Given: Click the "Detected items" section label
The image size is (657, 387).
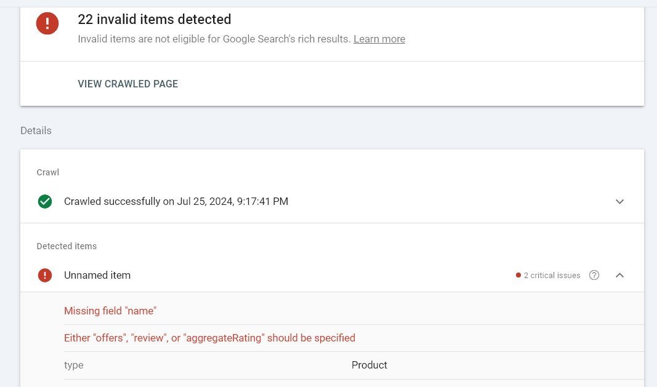Looking at the screenshot, I should (67, 246).
